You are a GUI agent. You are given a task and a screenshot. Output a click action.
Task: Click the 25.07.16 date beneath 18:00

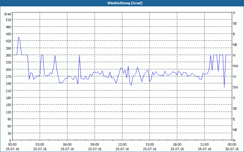[x=177, y=149]
